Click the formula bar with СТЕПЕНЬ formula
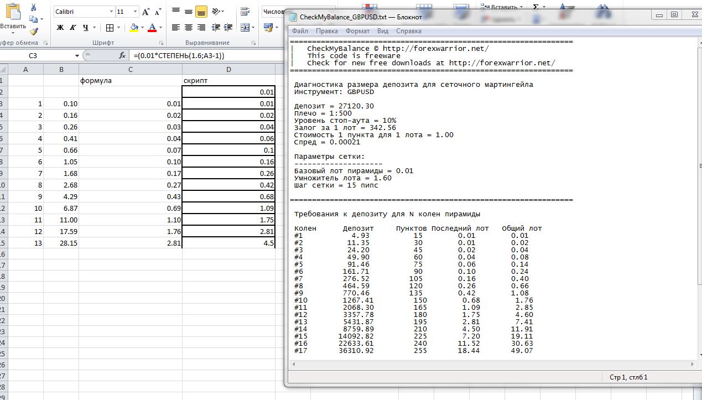Viewport: 702px width, 400px height. point(207,55)
